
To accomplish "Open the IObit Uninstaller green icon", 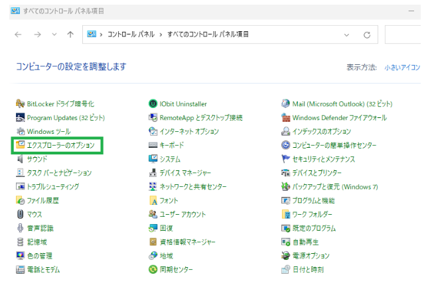I will coord(153,104).
